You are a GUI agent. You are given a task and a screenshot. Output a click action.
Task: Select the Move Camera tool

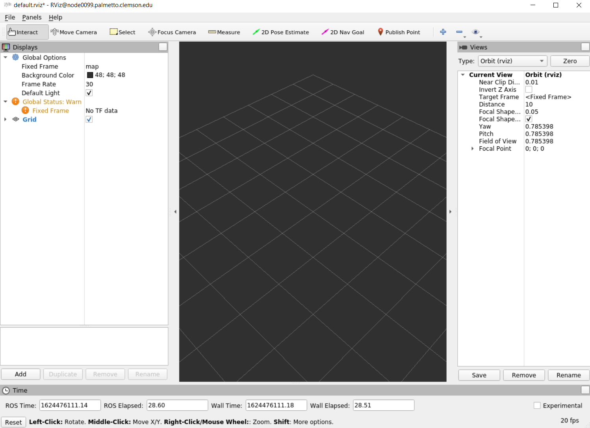(74, 32)
